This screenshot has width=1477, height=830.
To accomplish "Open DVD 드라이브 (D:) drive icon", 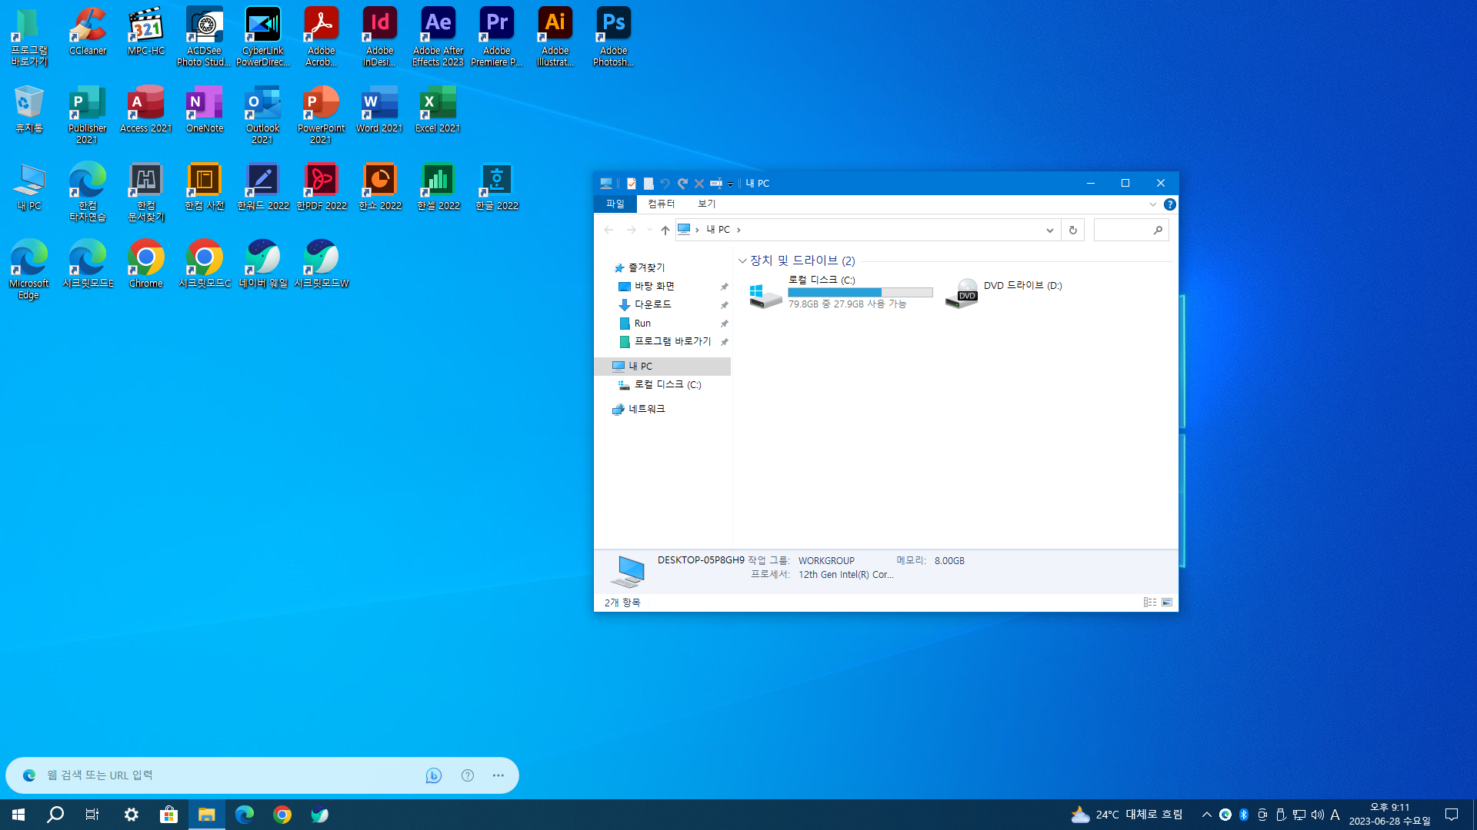I will coord(962,294).
